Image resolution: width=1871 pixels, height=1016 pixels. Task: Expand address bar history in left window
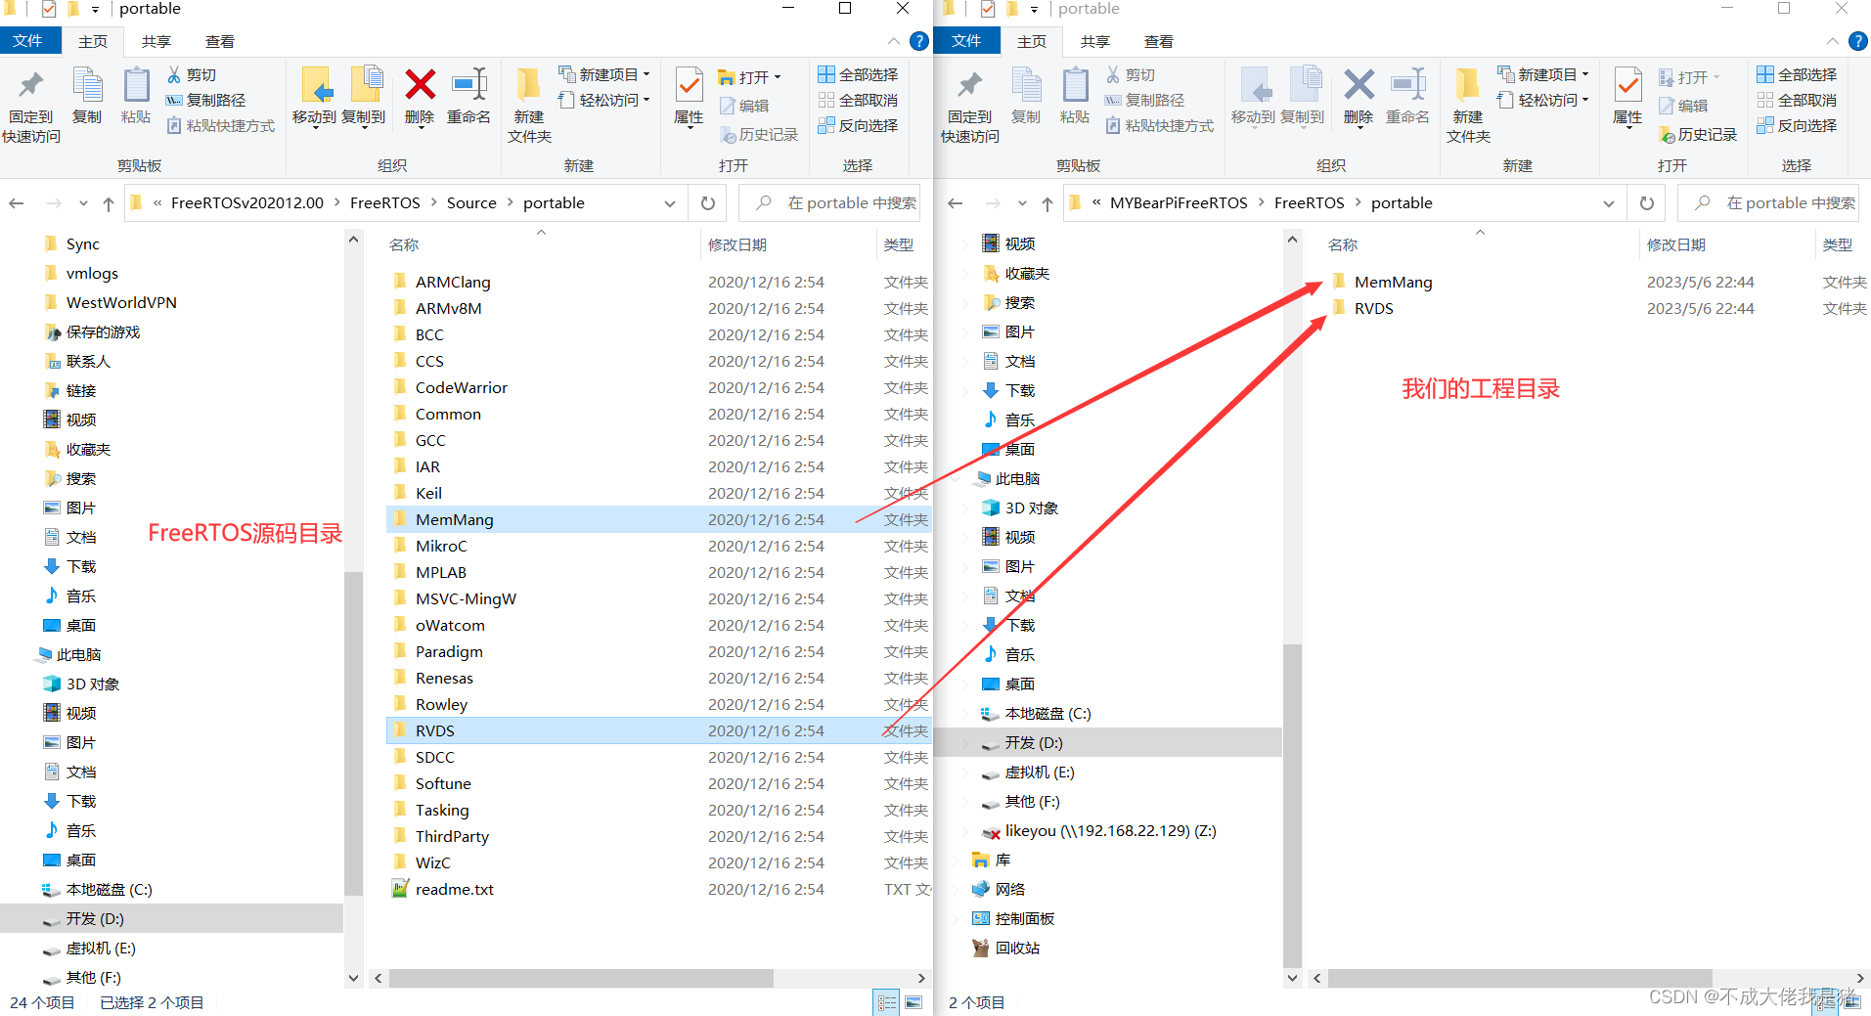click(670, 203)
